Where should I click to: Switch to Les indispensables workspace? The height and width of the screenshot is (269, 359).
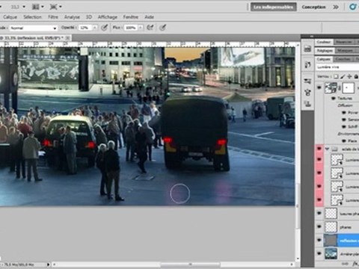pos(274,7)
